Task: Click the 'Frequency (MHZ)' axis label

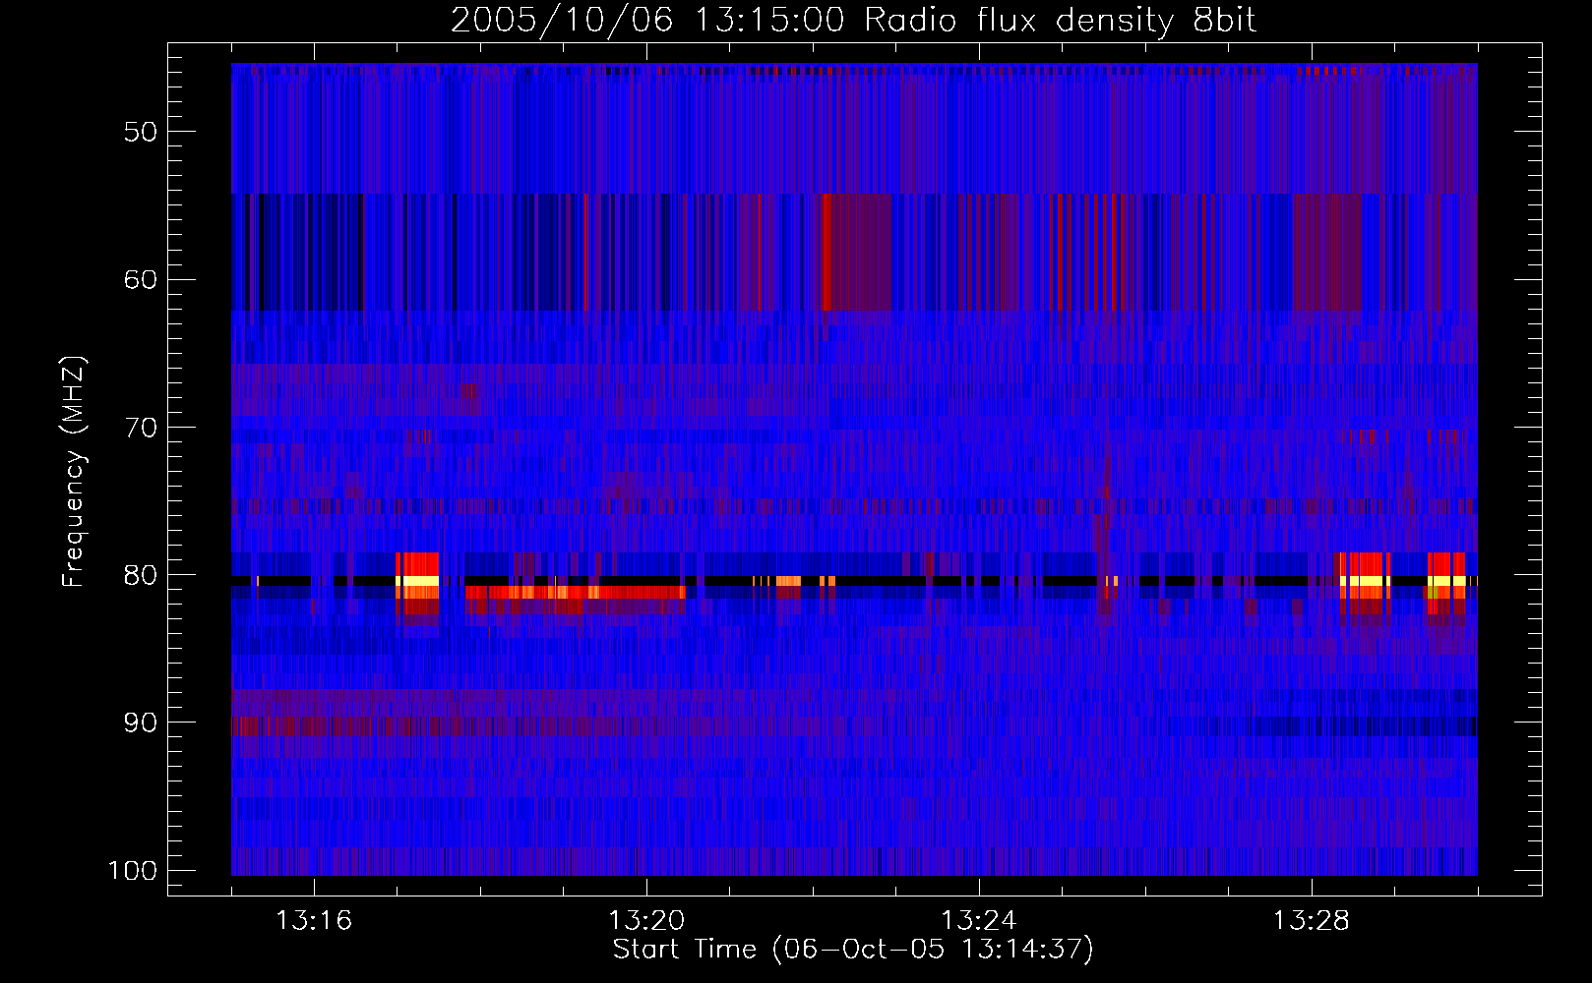Action: (x=74, y=472)
